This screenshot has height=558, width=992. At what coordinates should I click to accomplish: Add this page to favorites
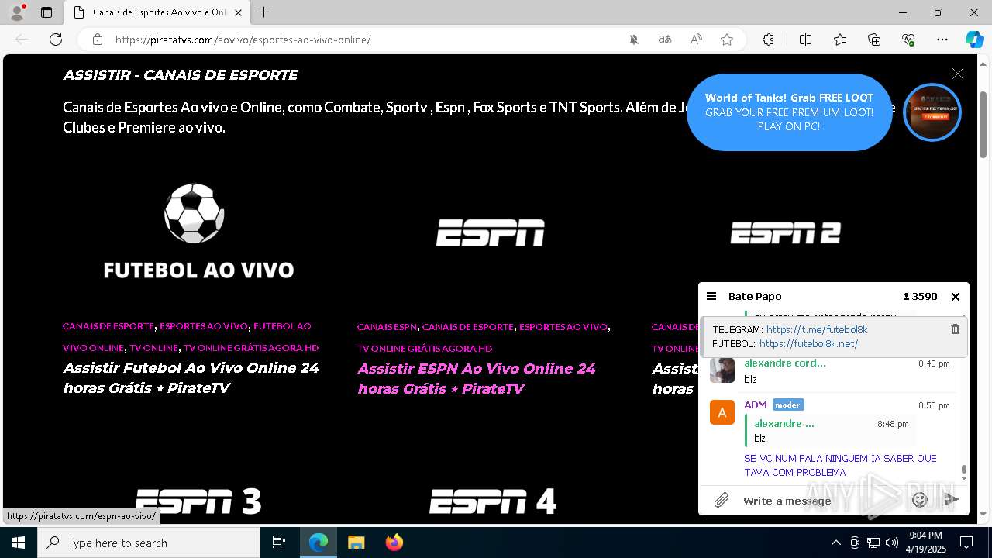click(x=727, y=40)
